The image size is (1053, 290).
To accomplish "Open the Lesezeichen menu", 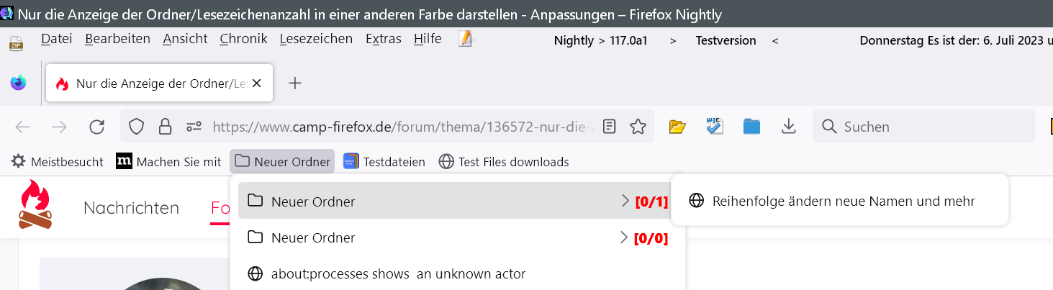I will pyautogui.click(x=316, y=40).
